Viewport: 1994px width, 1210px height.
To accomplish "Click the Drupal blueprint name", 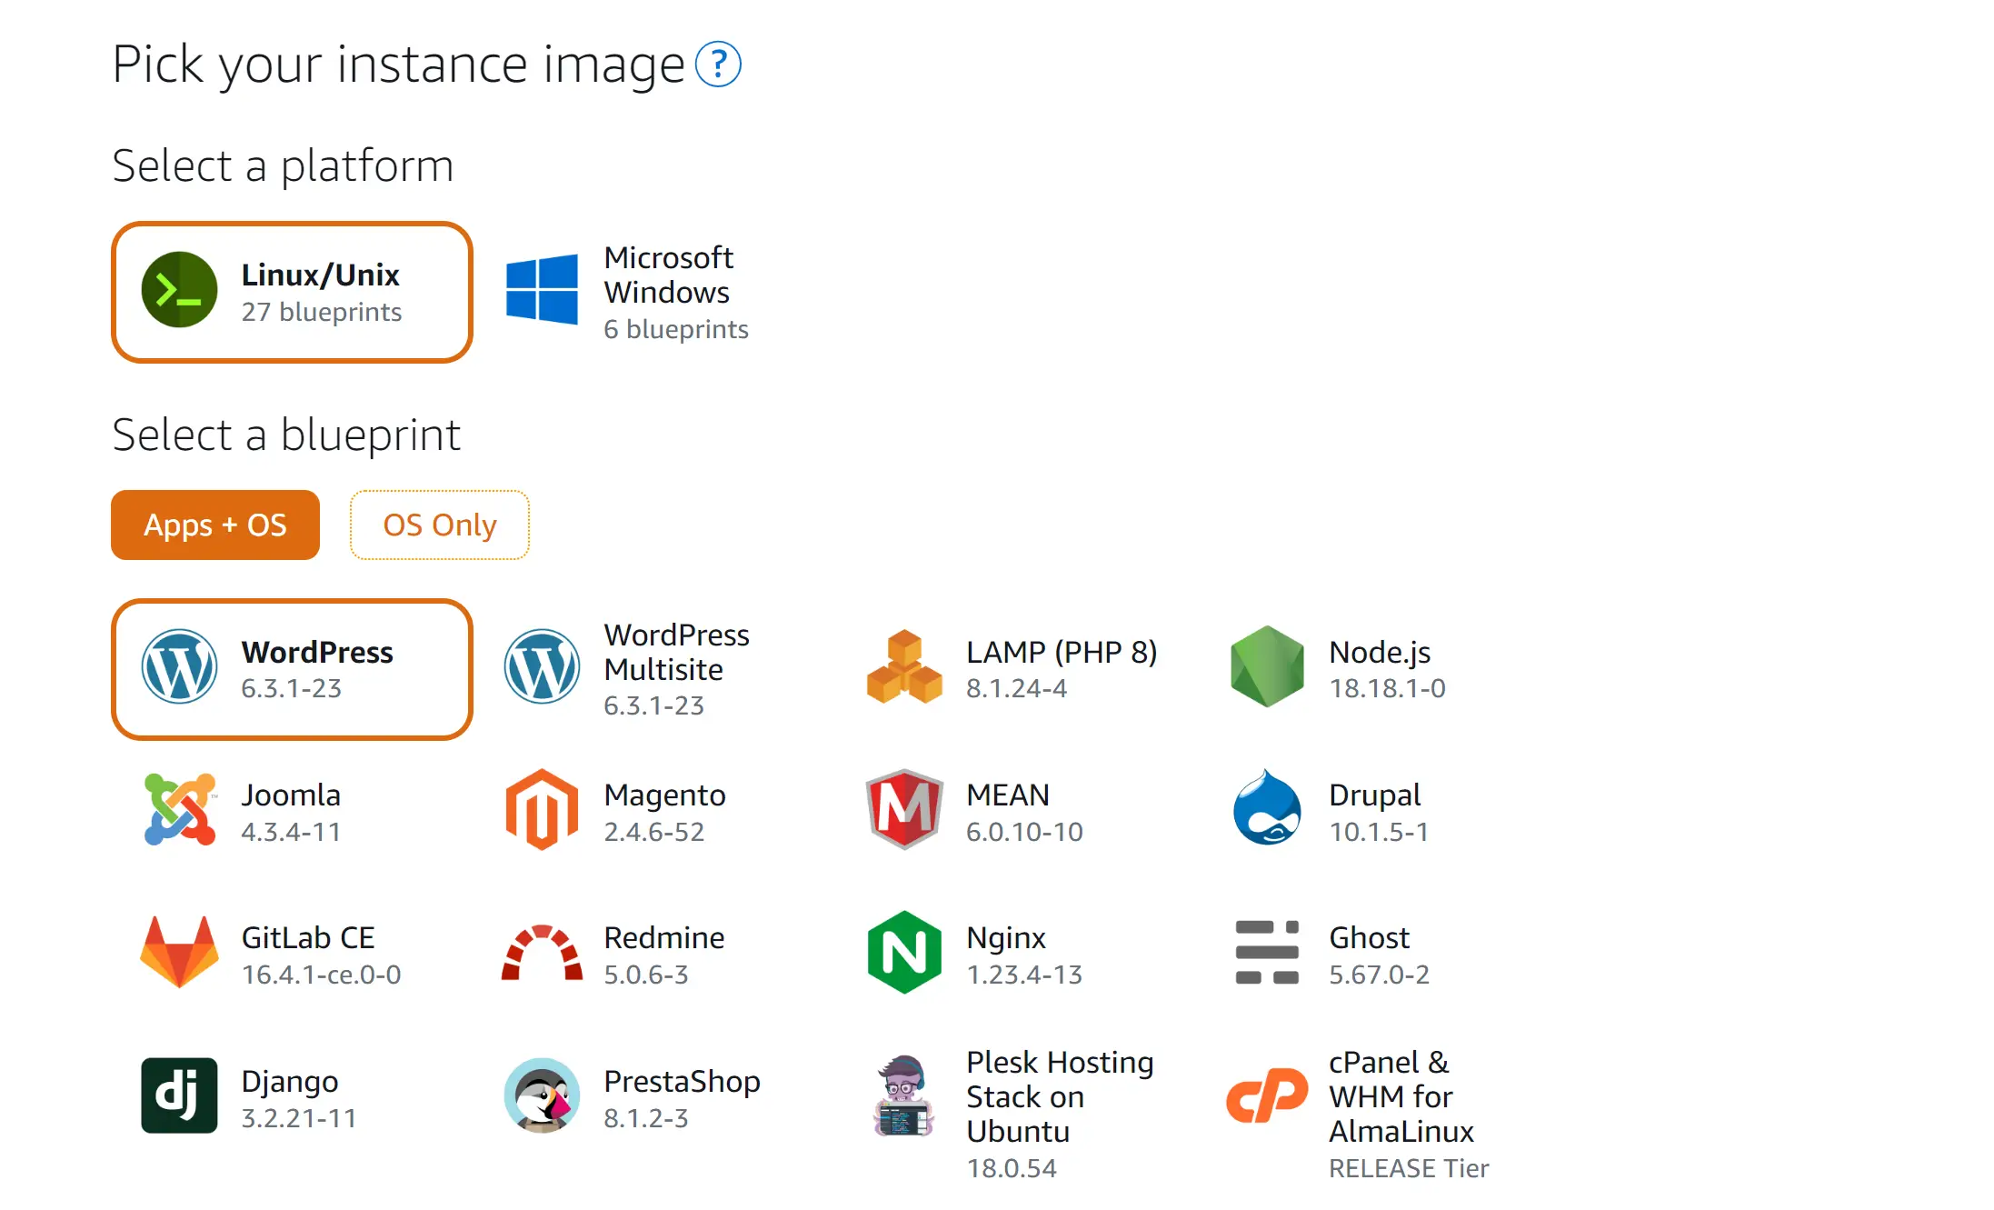I will coord(1374,795).
